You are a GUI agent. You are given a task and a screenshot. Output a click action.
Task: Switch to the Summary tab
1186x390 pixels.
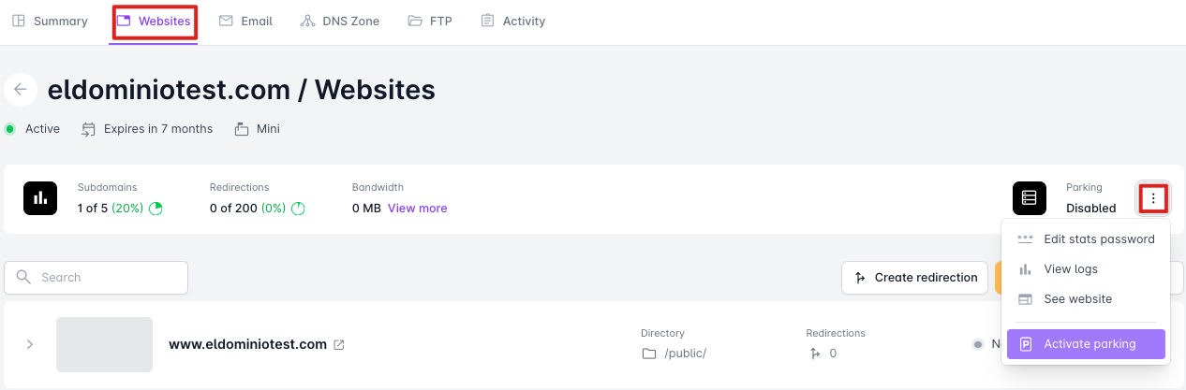(x=50, y=21)
